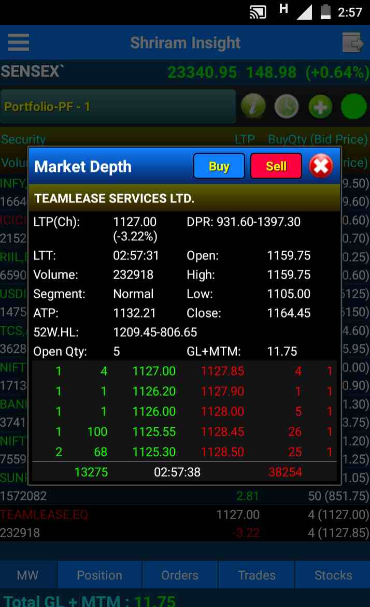Select best ask price 1127.85
The width and height of the screenshot is (370, 607).
222,371
